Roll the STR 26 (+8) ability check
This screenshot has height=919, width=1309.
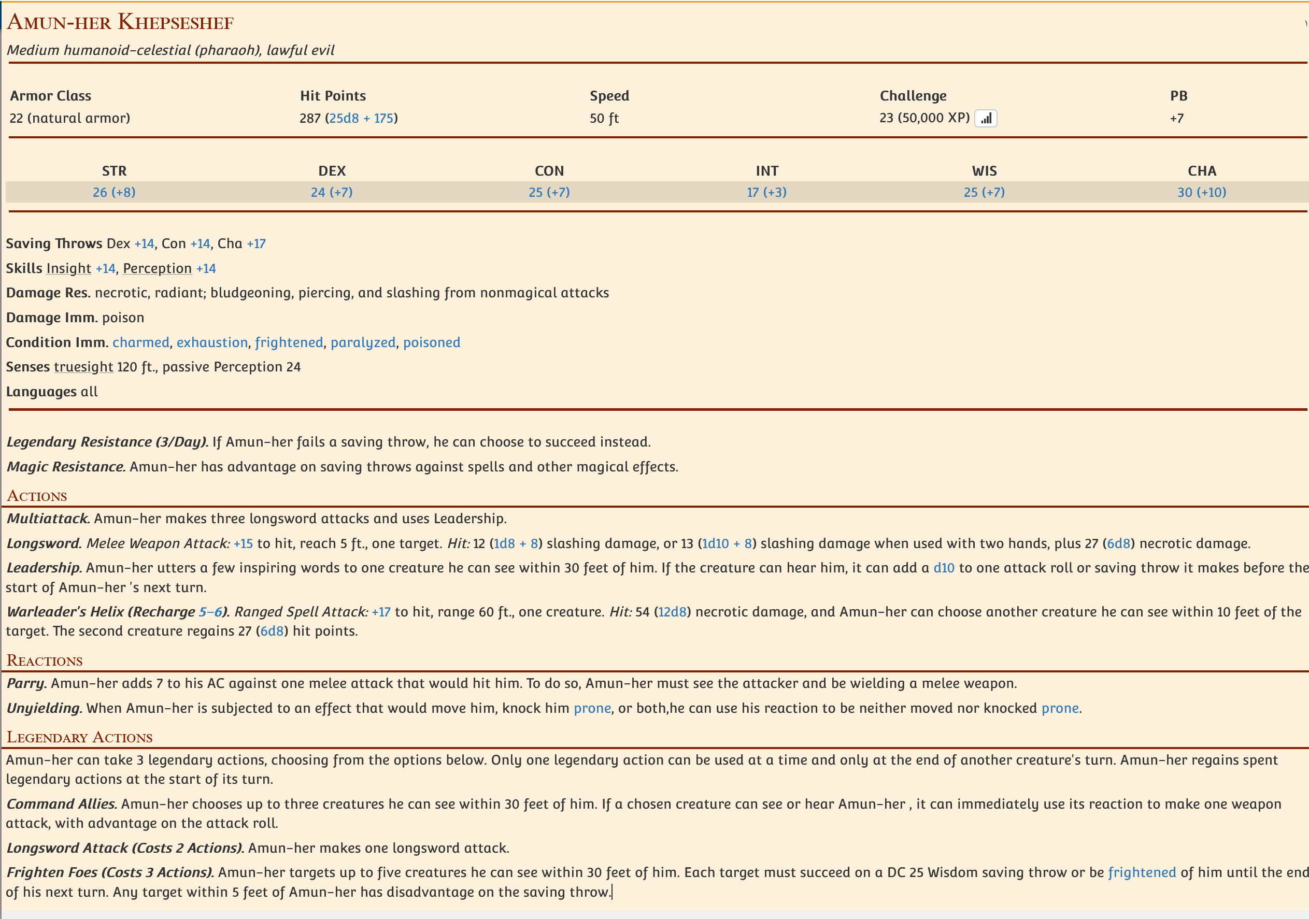(x=114, y=193)
